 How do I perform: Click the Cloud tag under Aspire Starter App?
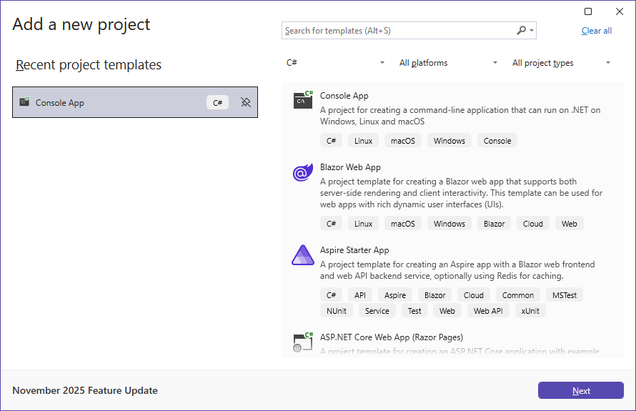[x=473, y=295]
